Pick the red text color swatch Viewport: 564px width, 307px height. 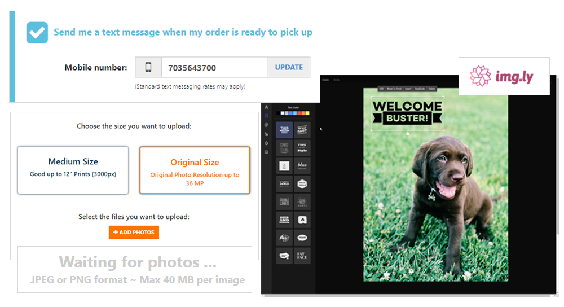click(x=298, y=113)
